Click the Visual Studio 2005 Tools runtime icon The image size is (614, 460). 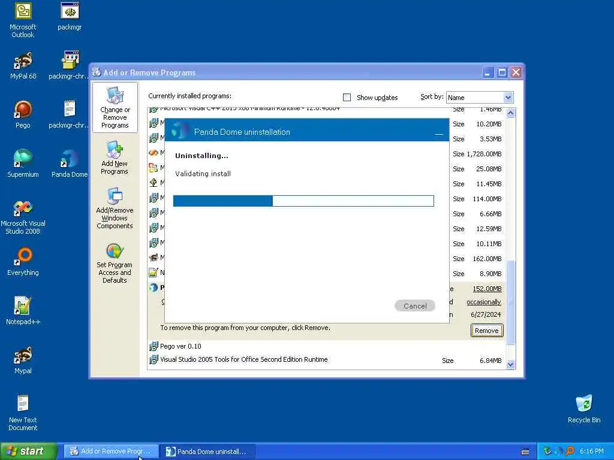pyautogui.click(x=153, y=359)
